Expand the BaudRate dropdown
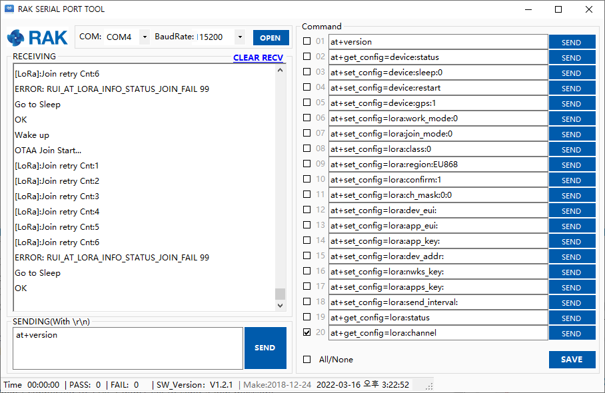Screen dimensions: 605x393 [240, 37]
